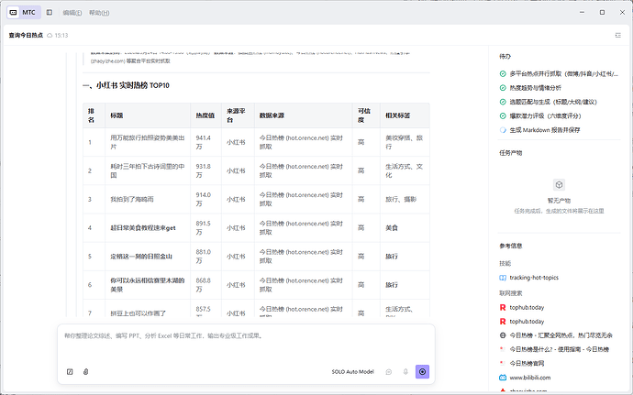Open the tracking-hot-topics skill link
The width and height of the screenshot is (633, 395).
(x=534, y=278)
